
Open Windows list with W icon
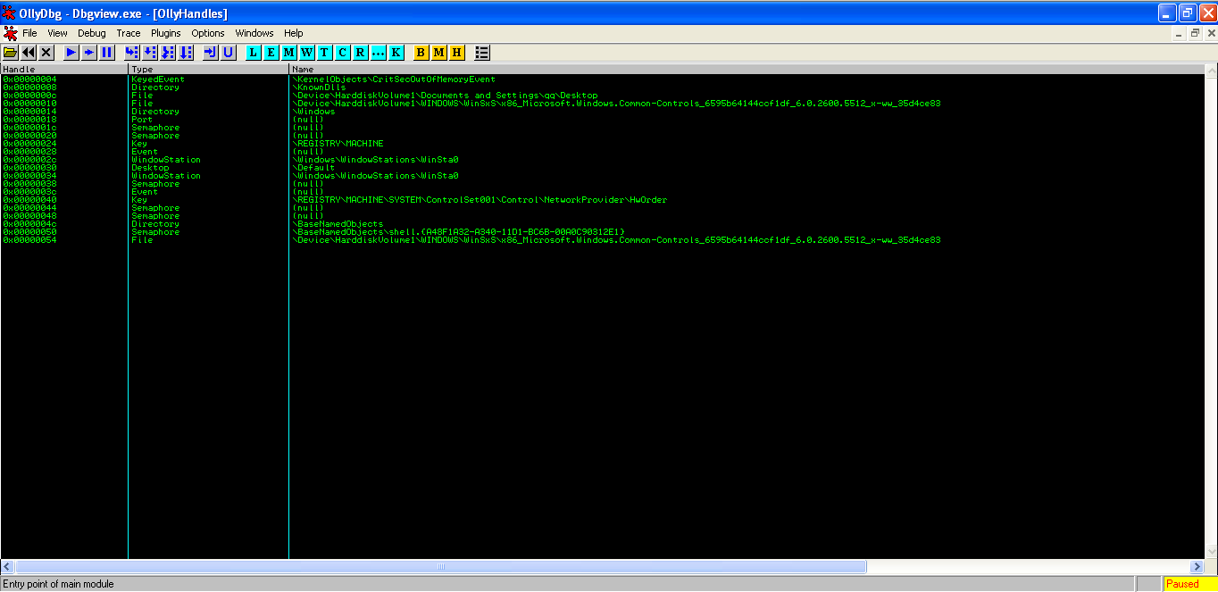307,53
